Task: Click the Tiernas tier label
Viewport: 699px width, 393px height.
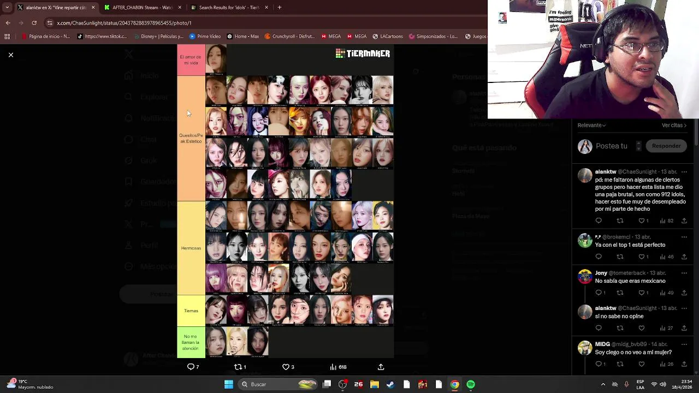Action: pos(191,311)
